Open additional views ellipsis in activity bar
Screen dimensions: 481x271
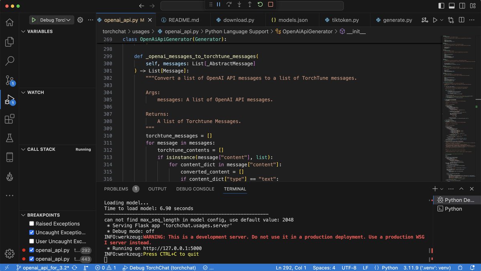pos(10,196)
